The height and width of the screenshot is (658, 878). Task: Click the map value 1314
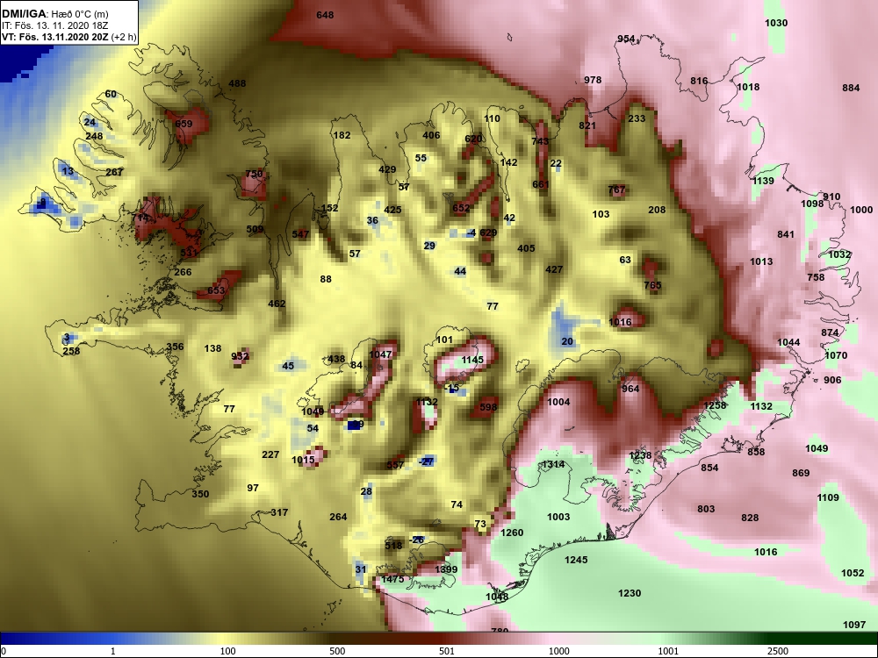553,465
